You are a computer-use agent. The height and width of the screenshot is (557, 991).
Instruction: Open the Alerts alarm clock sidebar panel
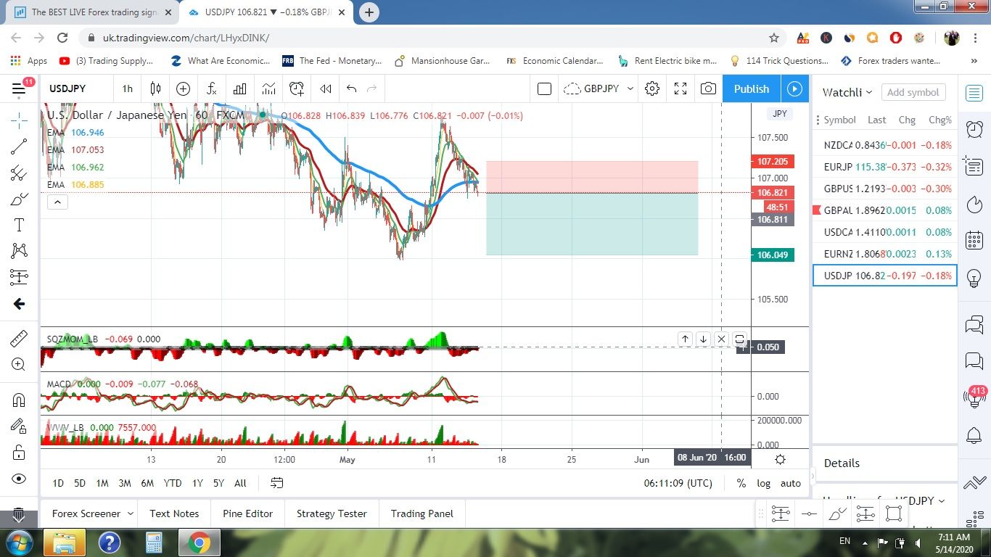coord(974,129)
